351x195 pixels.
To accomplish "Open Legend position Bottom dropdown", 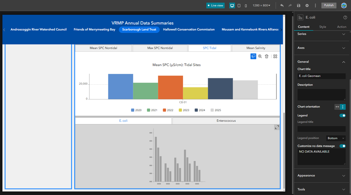I will (x=336, y=138).
